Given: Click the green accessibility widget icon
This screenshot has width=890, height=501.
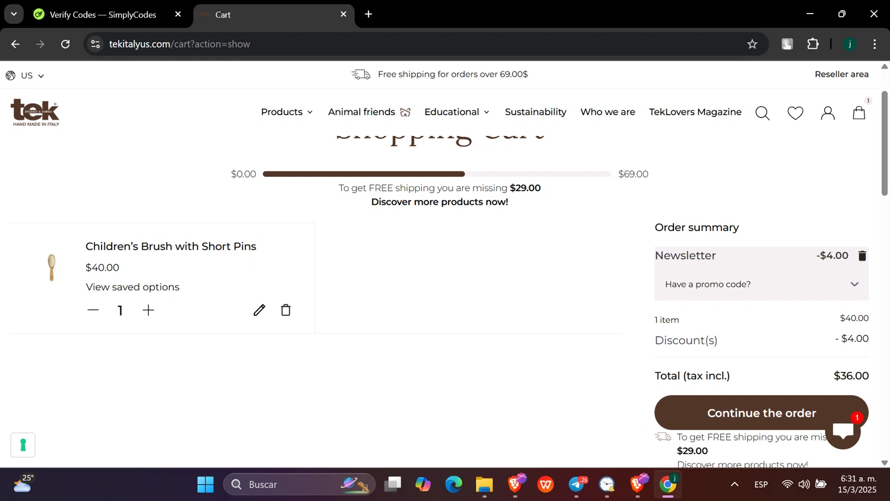Looking at the screenshot, I should coord(23,445).
